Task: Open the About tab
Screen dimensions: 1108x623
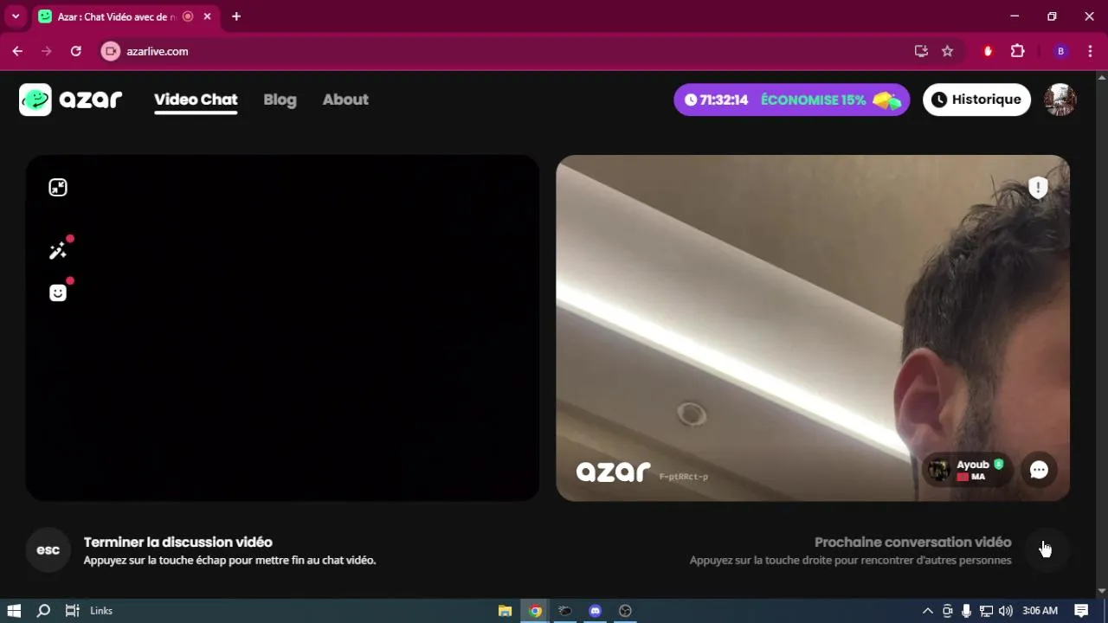Action: coord(345,100)
